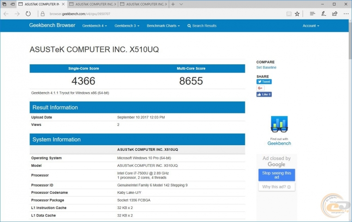Click the Google+ share button
Screen dimensions: 352x222
click(261, 88)
